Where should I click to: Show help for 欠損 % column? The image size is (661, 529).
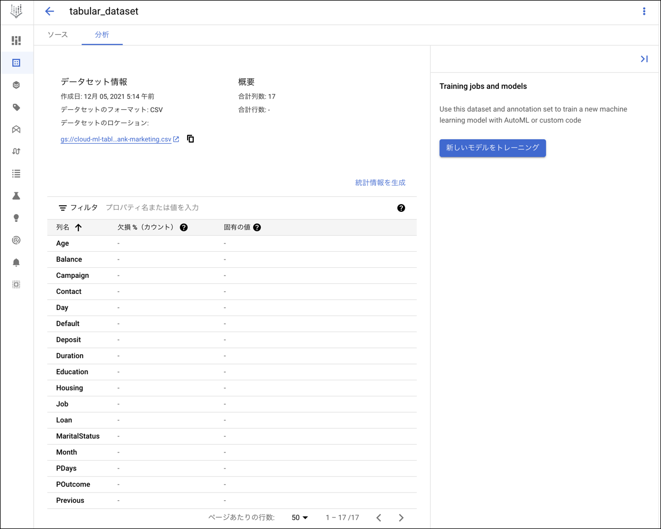pos(183,227)
